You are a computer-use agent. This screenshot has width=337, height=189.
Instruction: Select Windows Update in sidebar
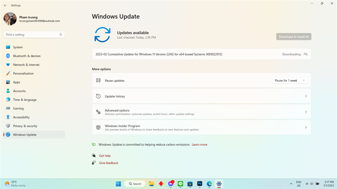[x=34, y=134]
